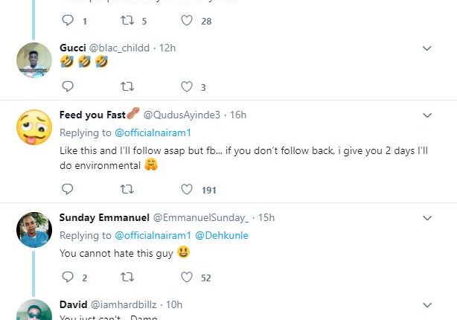Like the top tweet with 28 likes
The height and width of the screenshot is (320, 457).
[x=187, y=21]
